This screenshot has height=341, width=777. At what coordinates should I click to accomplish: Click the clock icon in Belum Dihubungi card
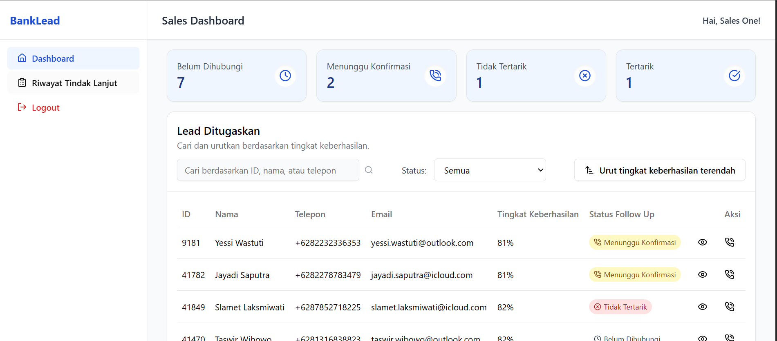(285, 76)
